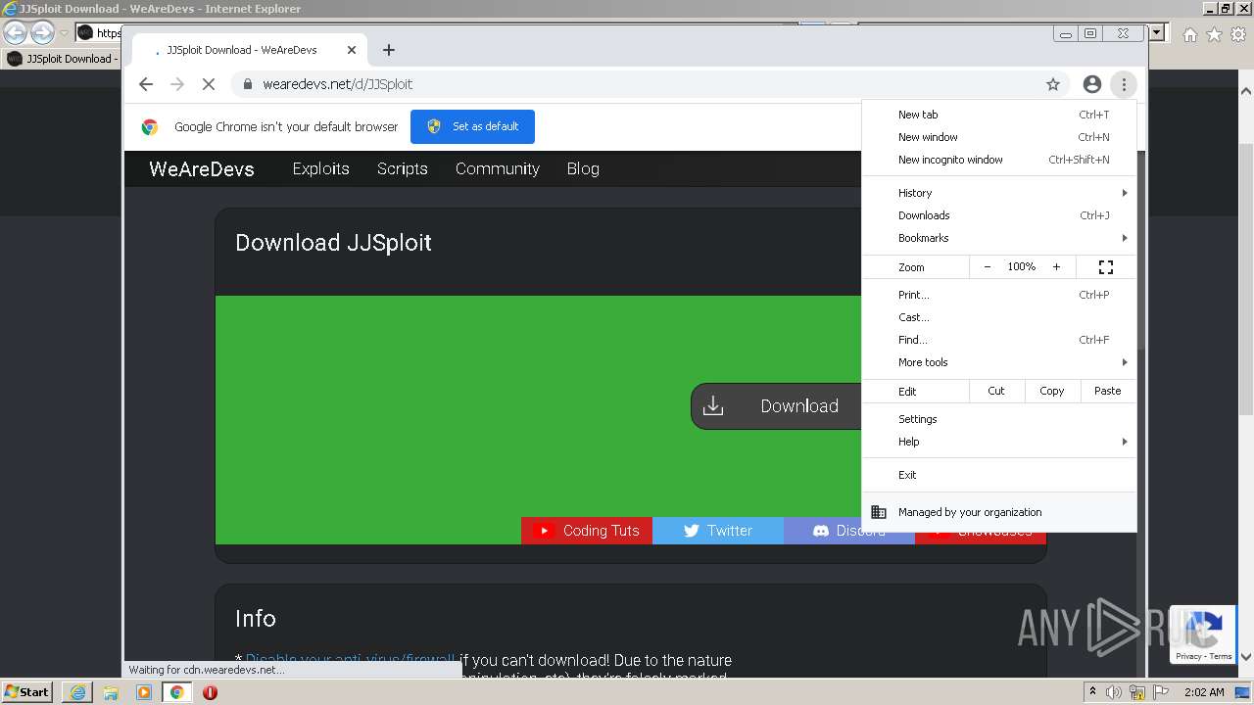This screenshot has height=705, width=1254.
Task: Open the Scripts nav link
Action: 403,168
